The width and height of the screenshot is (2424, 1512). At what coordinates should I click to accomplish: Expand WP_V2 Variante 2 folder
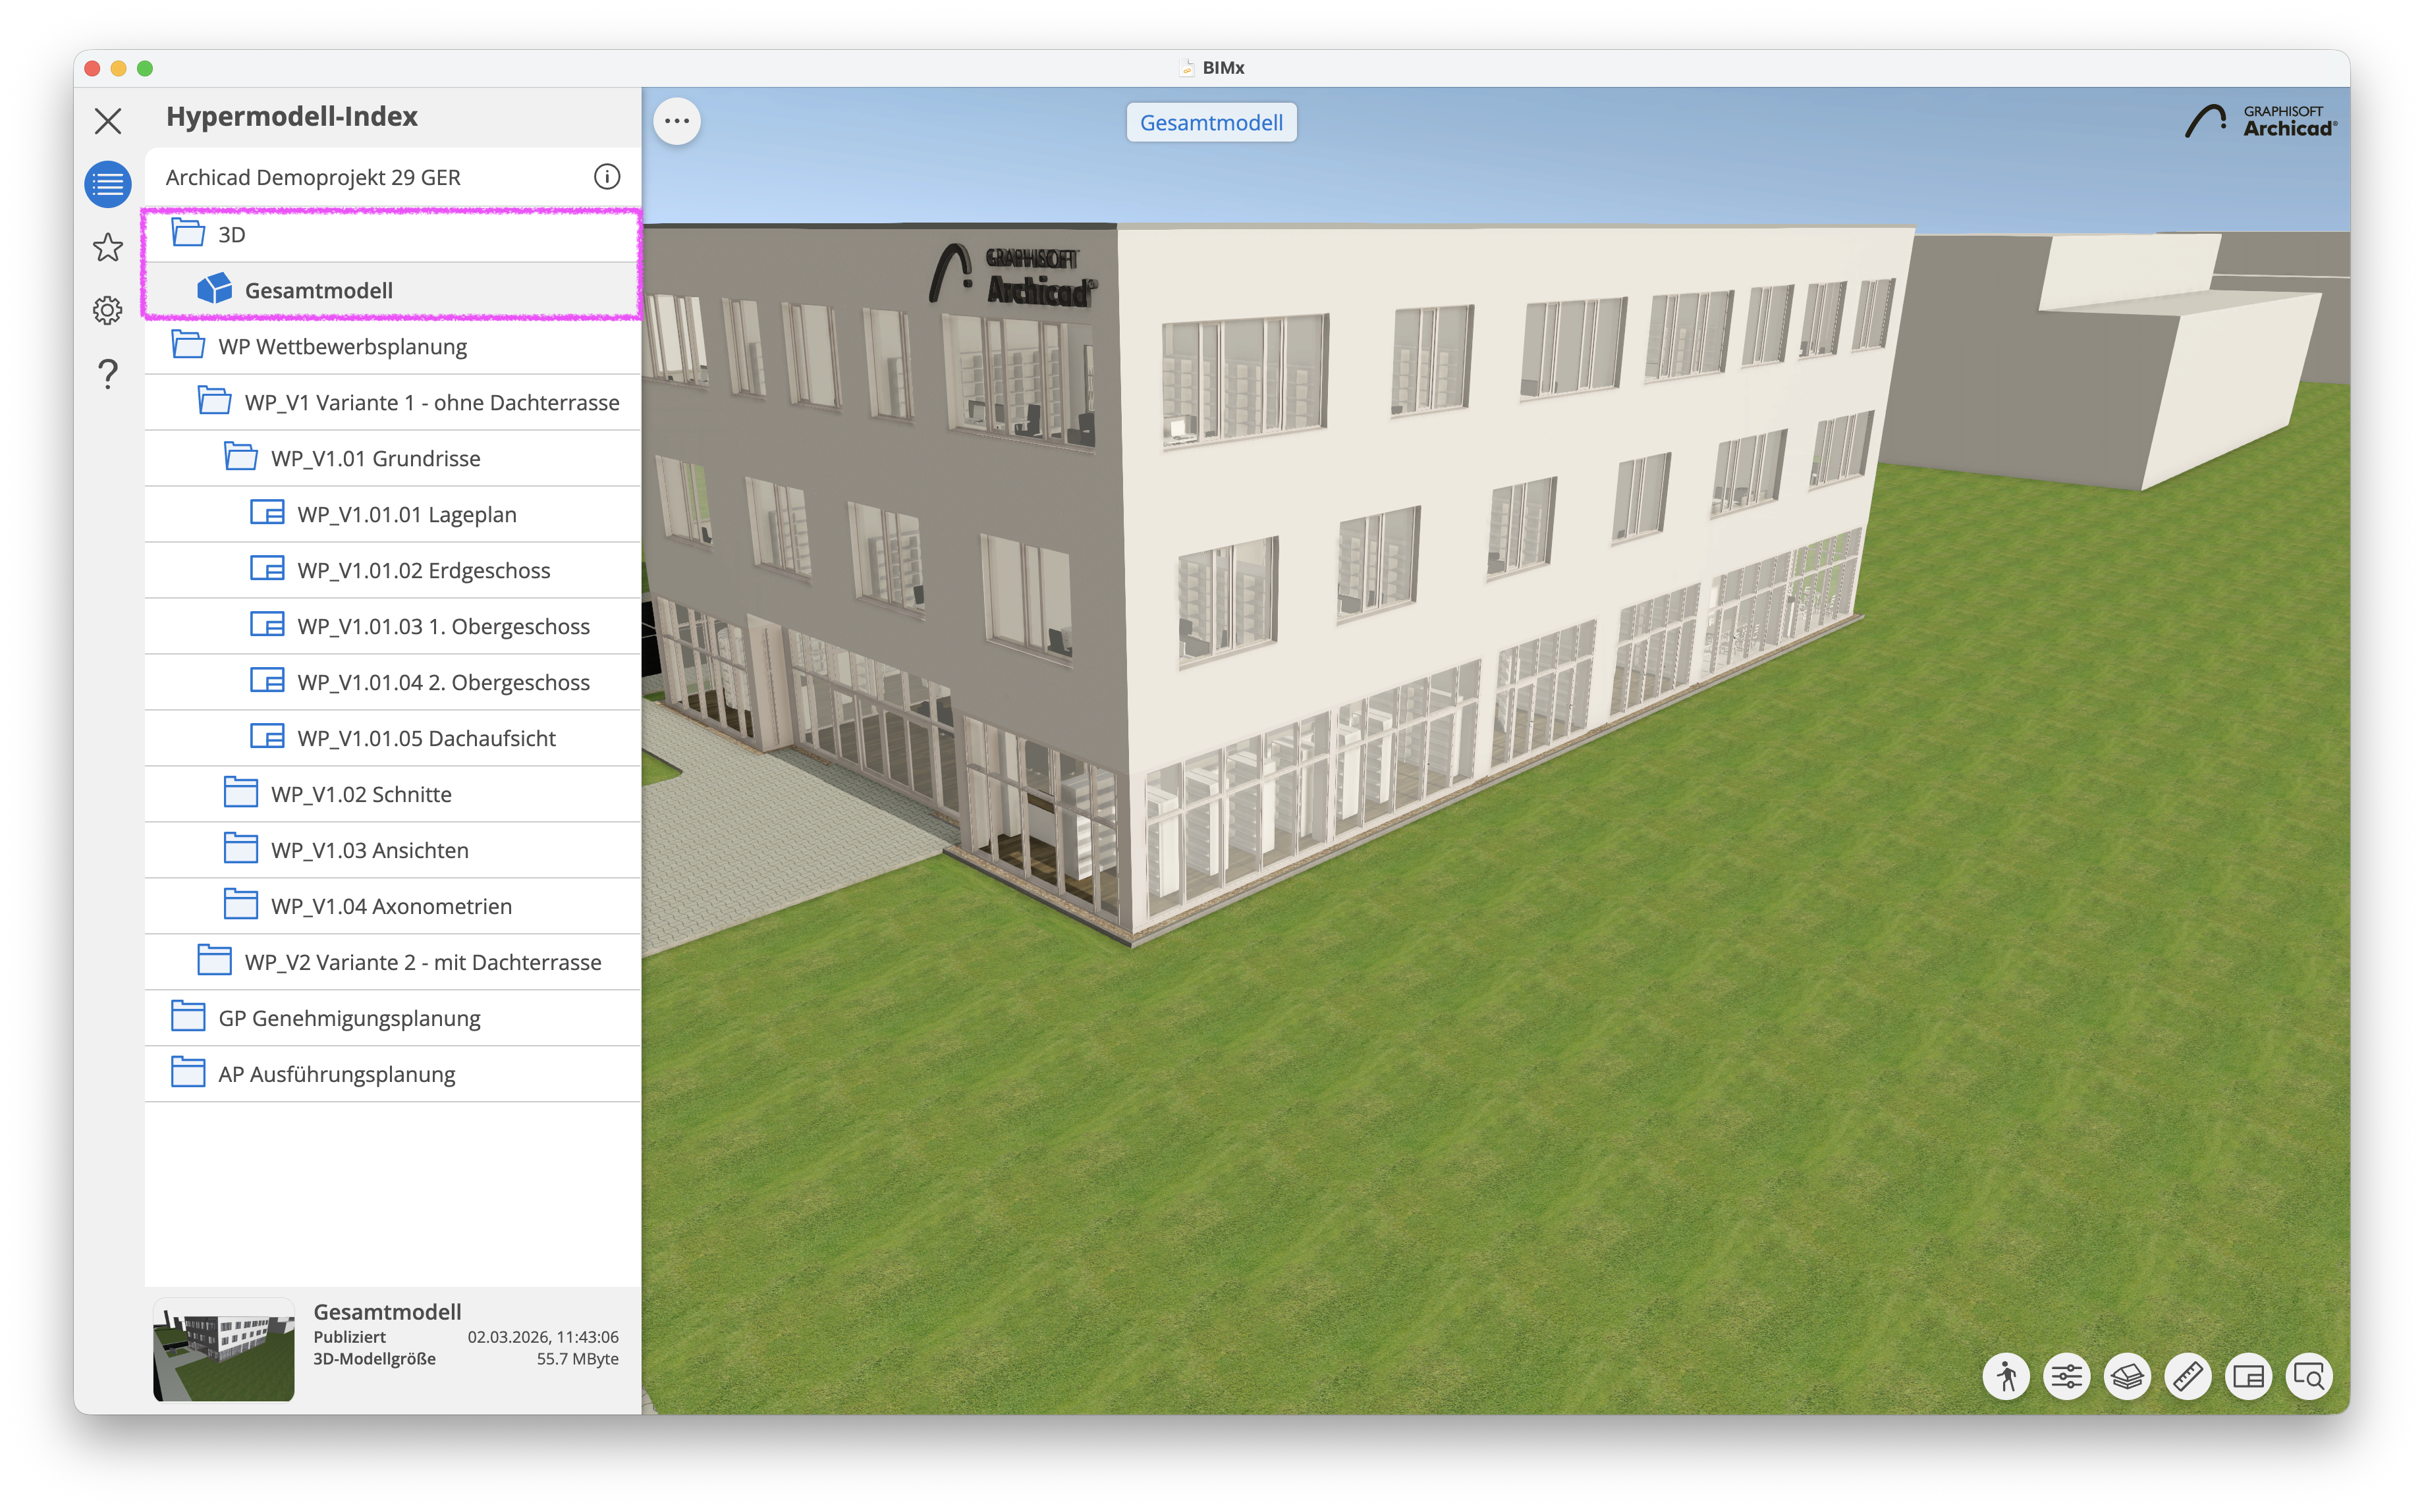coord(393,962)
